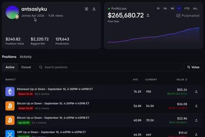
Task: Click the $55.24 position value
Action: pyautogui.click(x=182, y=90)
